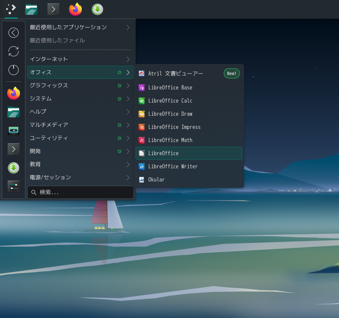Screen dimensions: 339x318
Task: Click the LibreOffice Draw icon
Action: pyautogui.click(x=142, y=114)
